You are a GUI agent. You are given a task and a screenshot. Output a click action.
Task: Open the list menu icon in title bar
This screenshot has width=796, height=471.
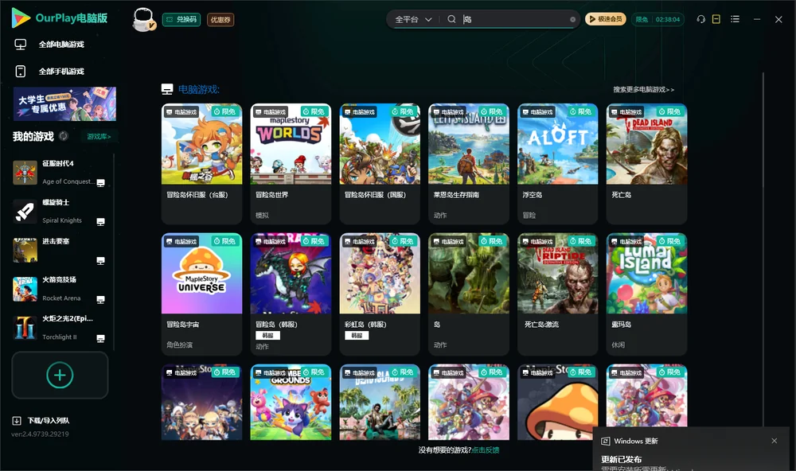(735, 19)
